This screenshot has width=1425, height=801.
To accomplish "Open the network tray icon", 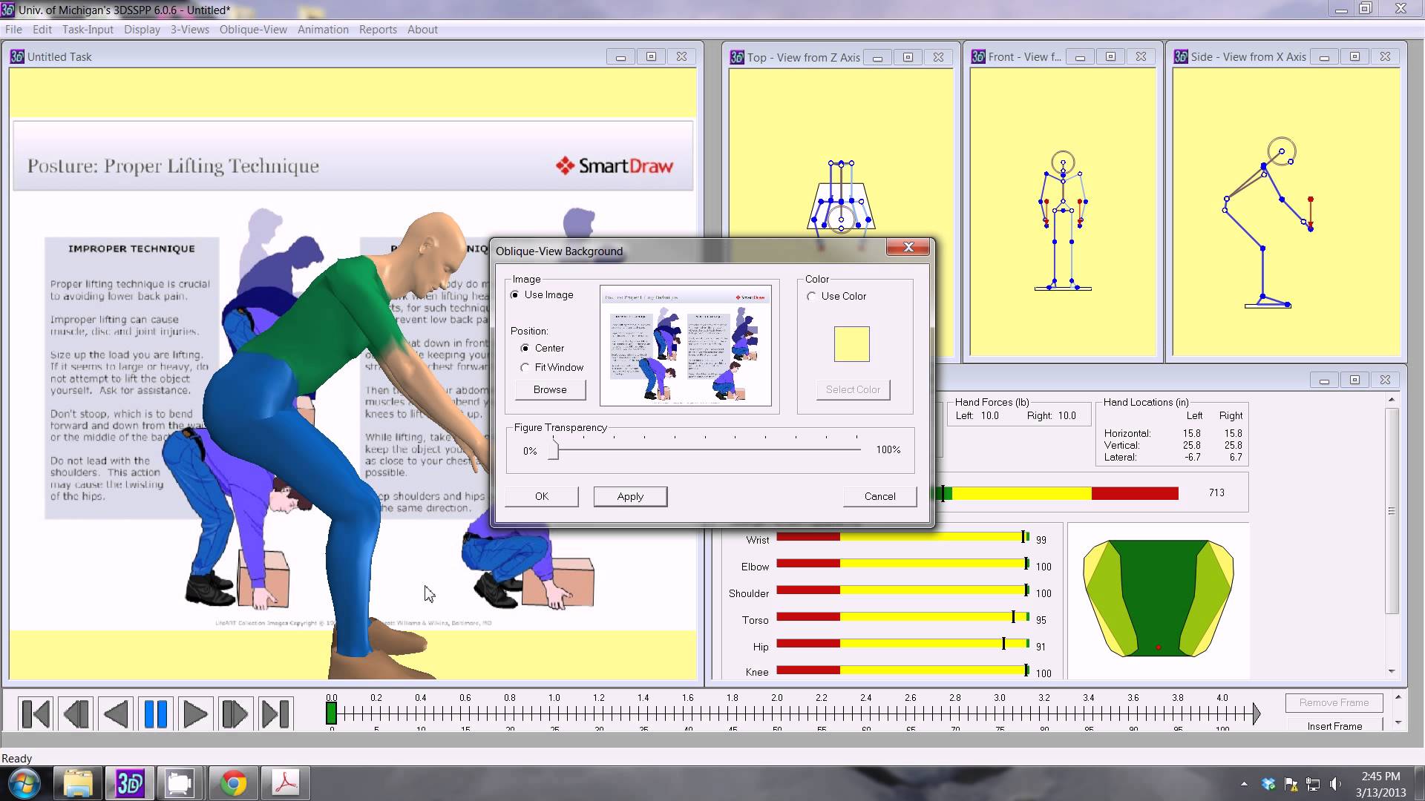I will [x=1313, y=784].
